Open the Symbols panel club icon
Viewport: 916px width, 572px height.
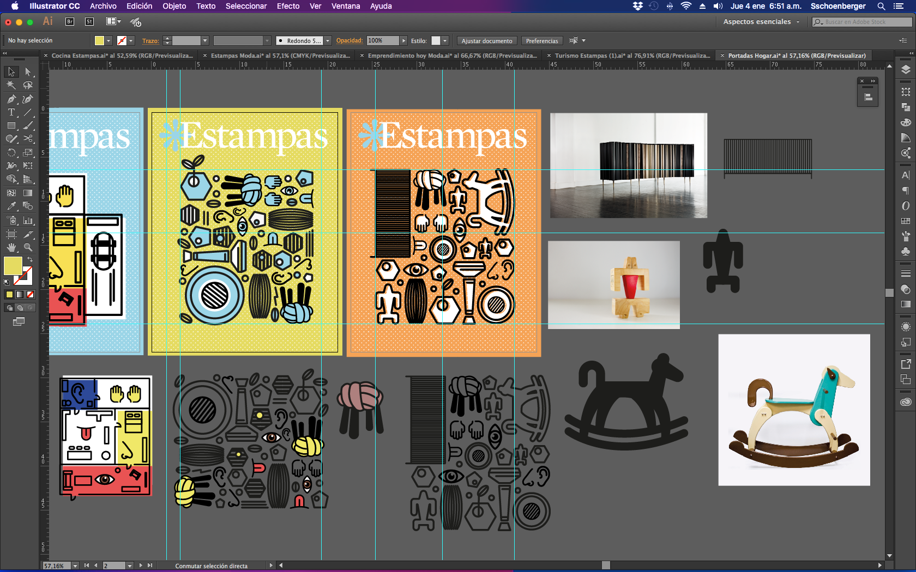906,251
